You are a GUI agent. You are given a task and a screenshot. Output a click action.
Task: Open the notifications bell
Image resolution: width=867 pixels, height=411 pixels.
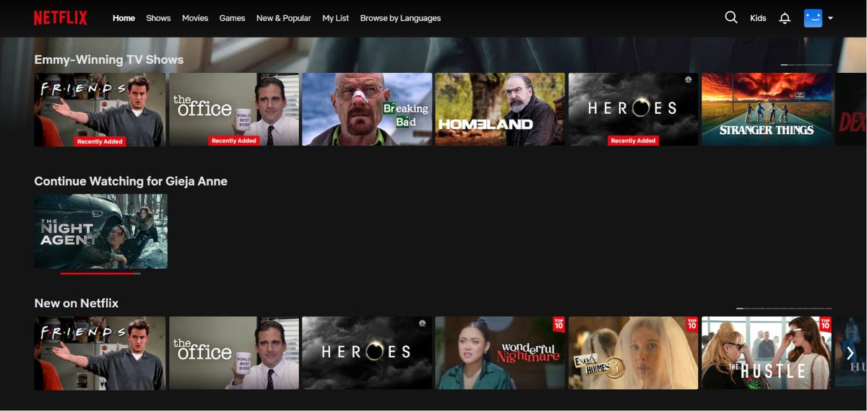point(785,18)
